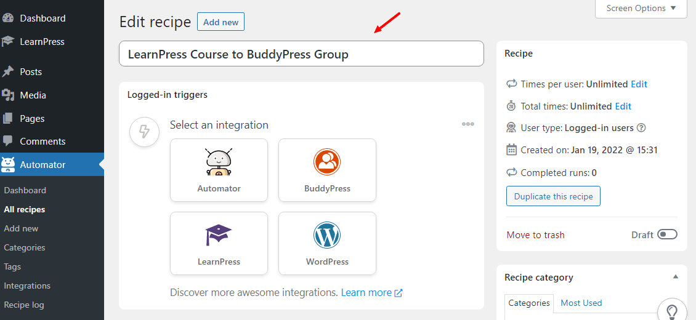This screenshot has height=320, width=696.
Task: Click the lightning bolt trigger icon
Action: (x=144, y=132)
